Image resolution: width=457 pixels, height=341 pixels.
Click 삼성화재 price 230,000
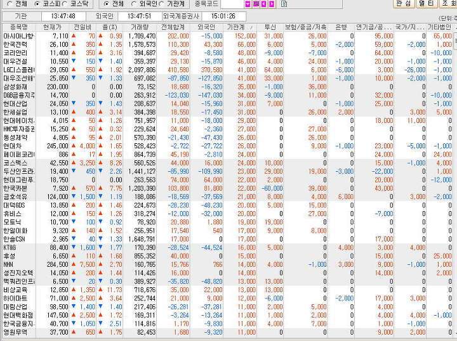pos(57,87)
